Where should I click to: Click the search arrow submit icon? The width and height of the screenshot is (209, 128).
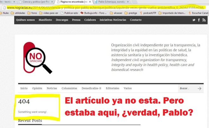pos(199,89)
